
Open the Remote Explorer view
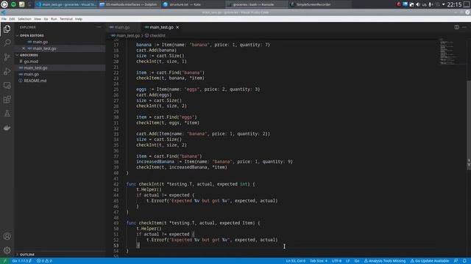7,85
